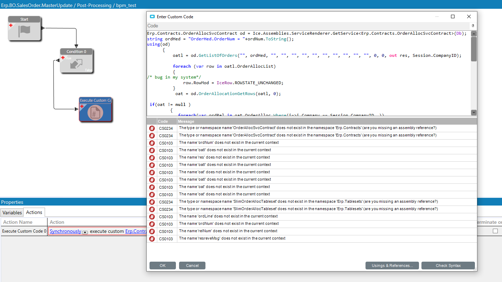Click the Synchronously link

(65, 231)
